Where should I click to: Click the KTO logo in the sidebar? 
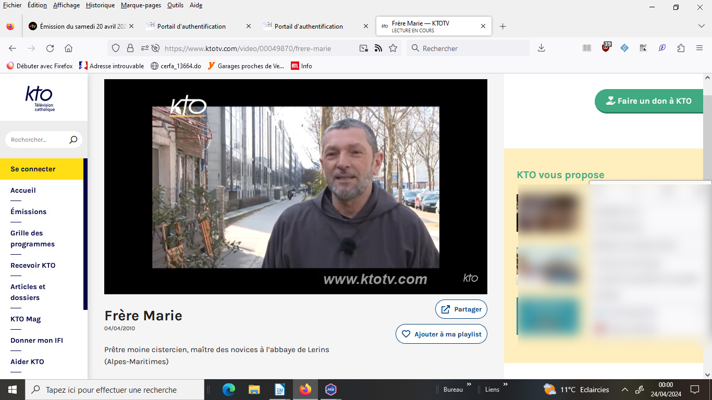click(x=40, y=99)
